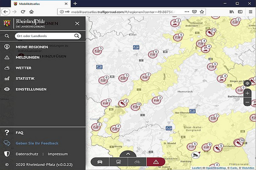Open the Statistik section

[x=25, y=79]
